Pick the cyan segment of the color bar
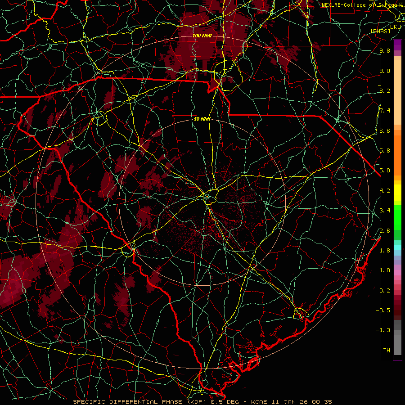Screen dimensions: 405x405 coord(397,247)
